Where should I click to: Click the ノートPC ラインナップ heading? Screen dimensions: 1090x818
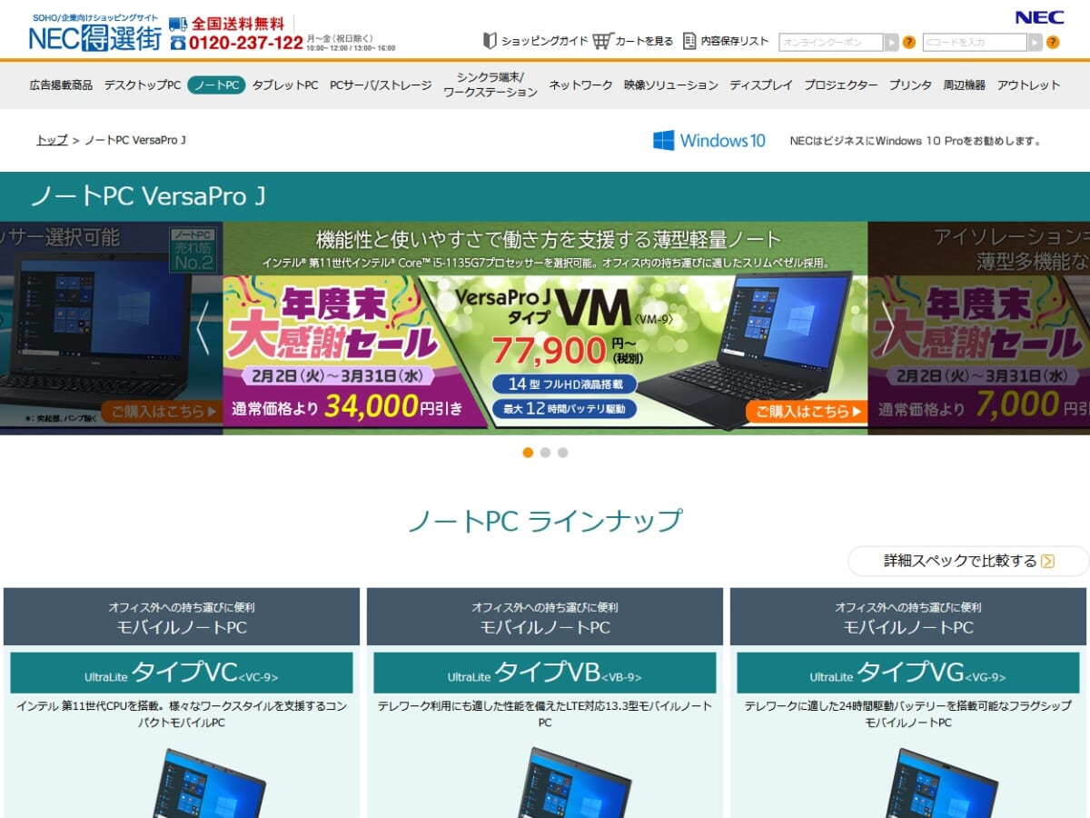click(545, 521)
